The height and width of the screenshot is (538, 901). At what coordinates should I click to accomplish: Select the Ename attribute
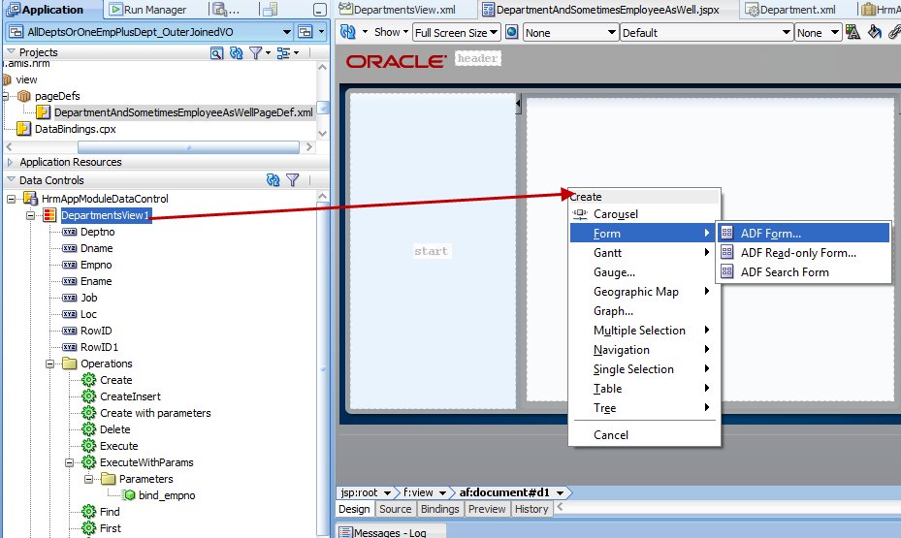pos(96,281)
